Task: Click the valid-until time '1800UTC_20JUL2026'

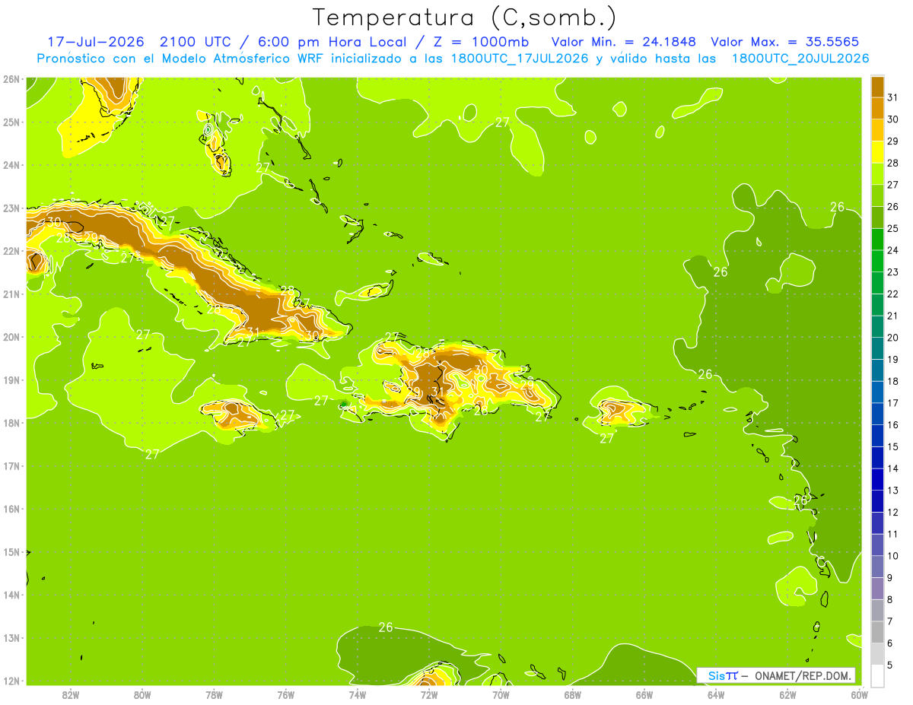Action: [800, 59]
